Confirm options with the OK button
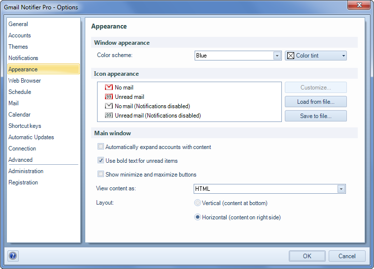 (x=307, y=256)
